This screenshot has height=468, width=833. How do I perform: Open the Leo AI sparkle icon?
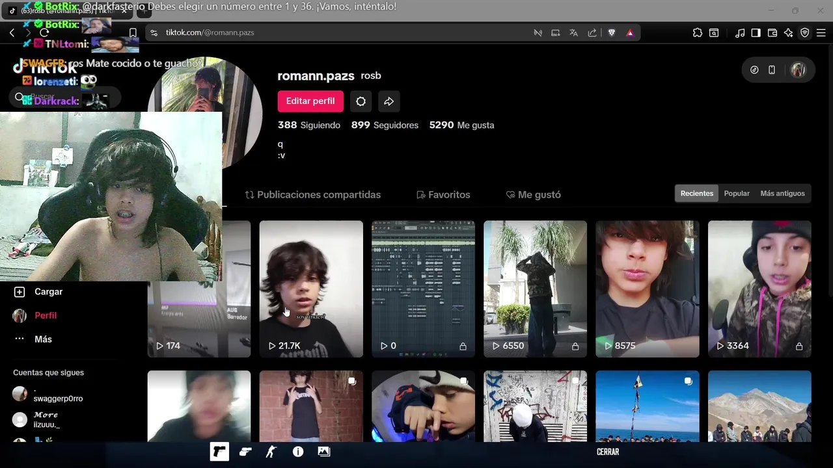click(x=789, y=32)
